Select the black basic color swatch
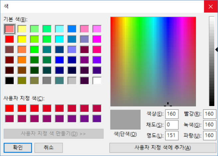Viewport: 218px width, 156px height. pos(10,80)
